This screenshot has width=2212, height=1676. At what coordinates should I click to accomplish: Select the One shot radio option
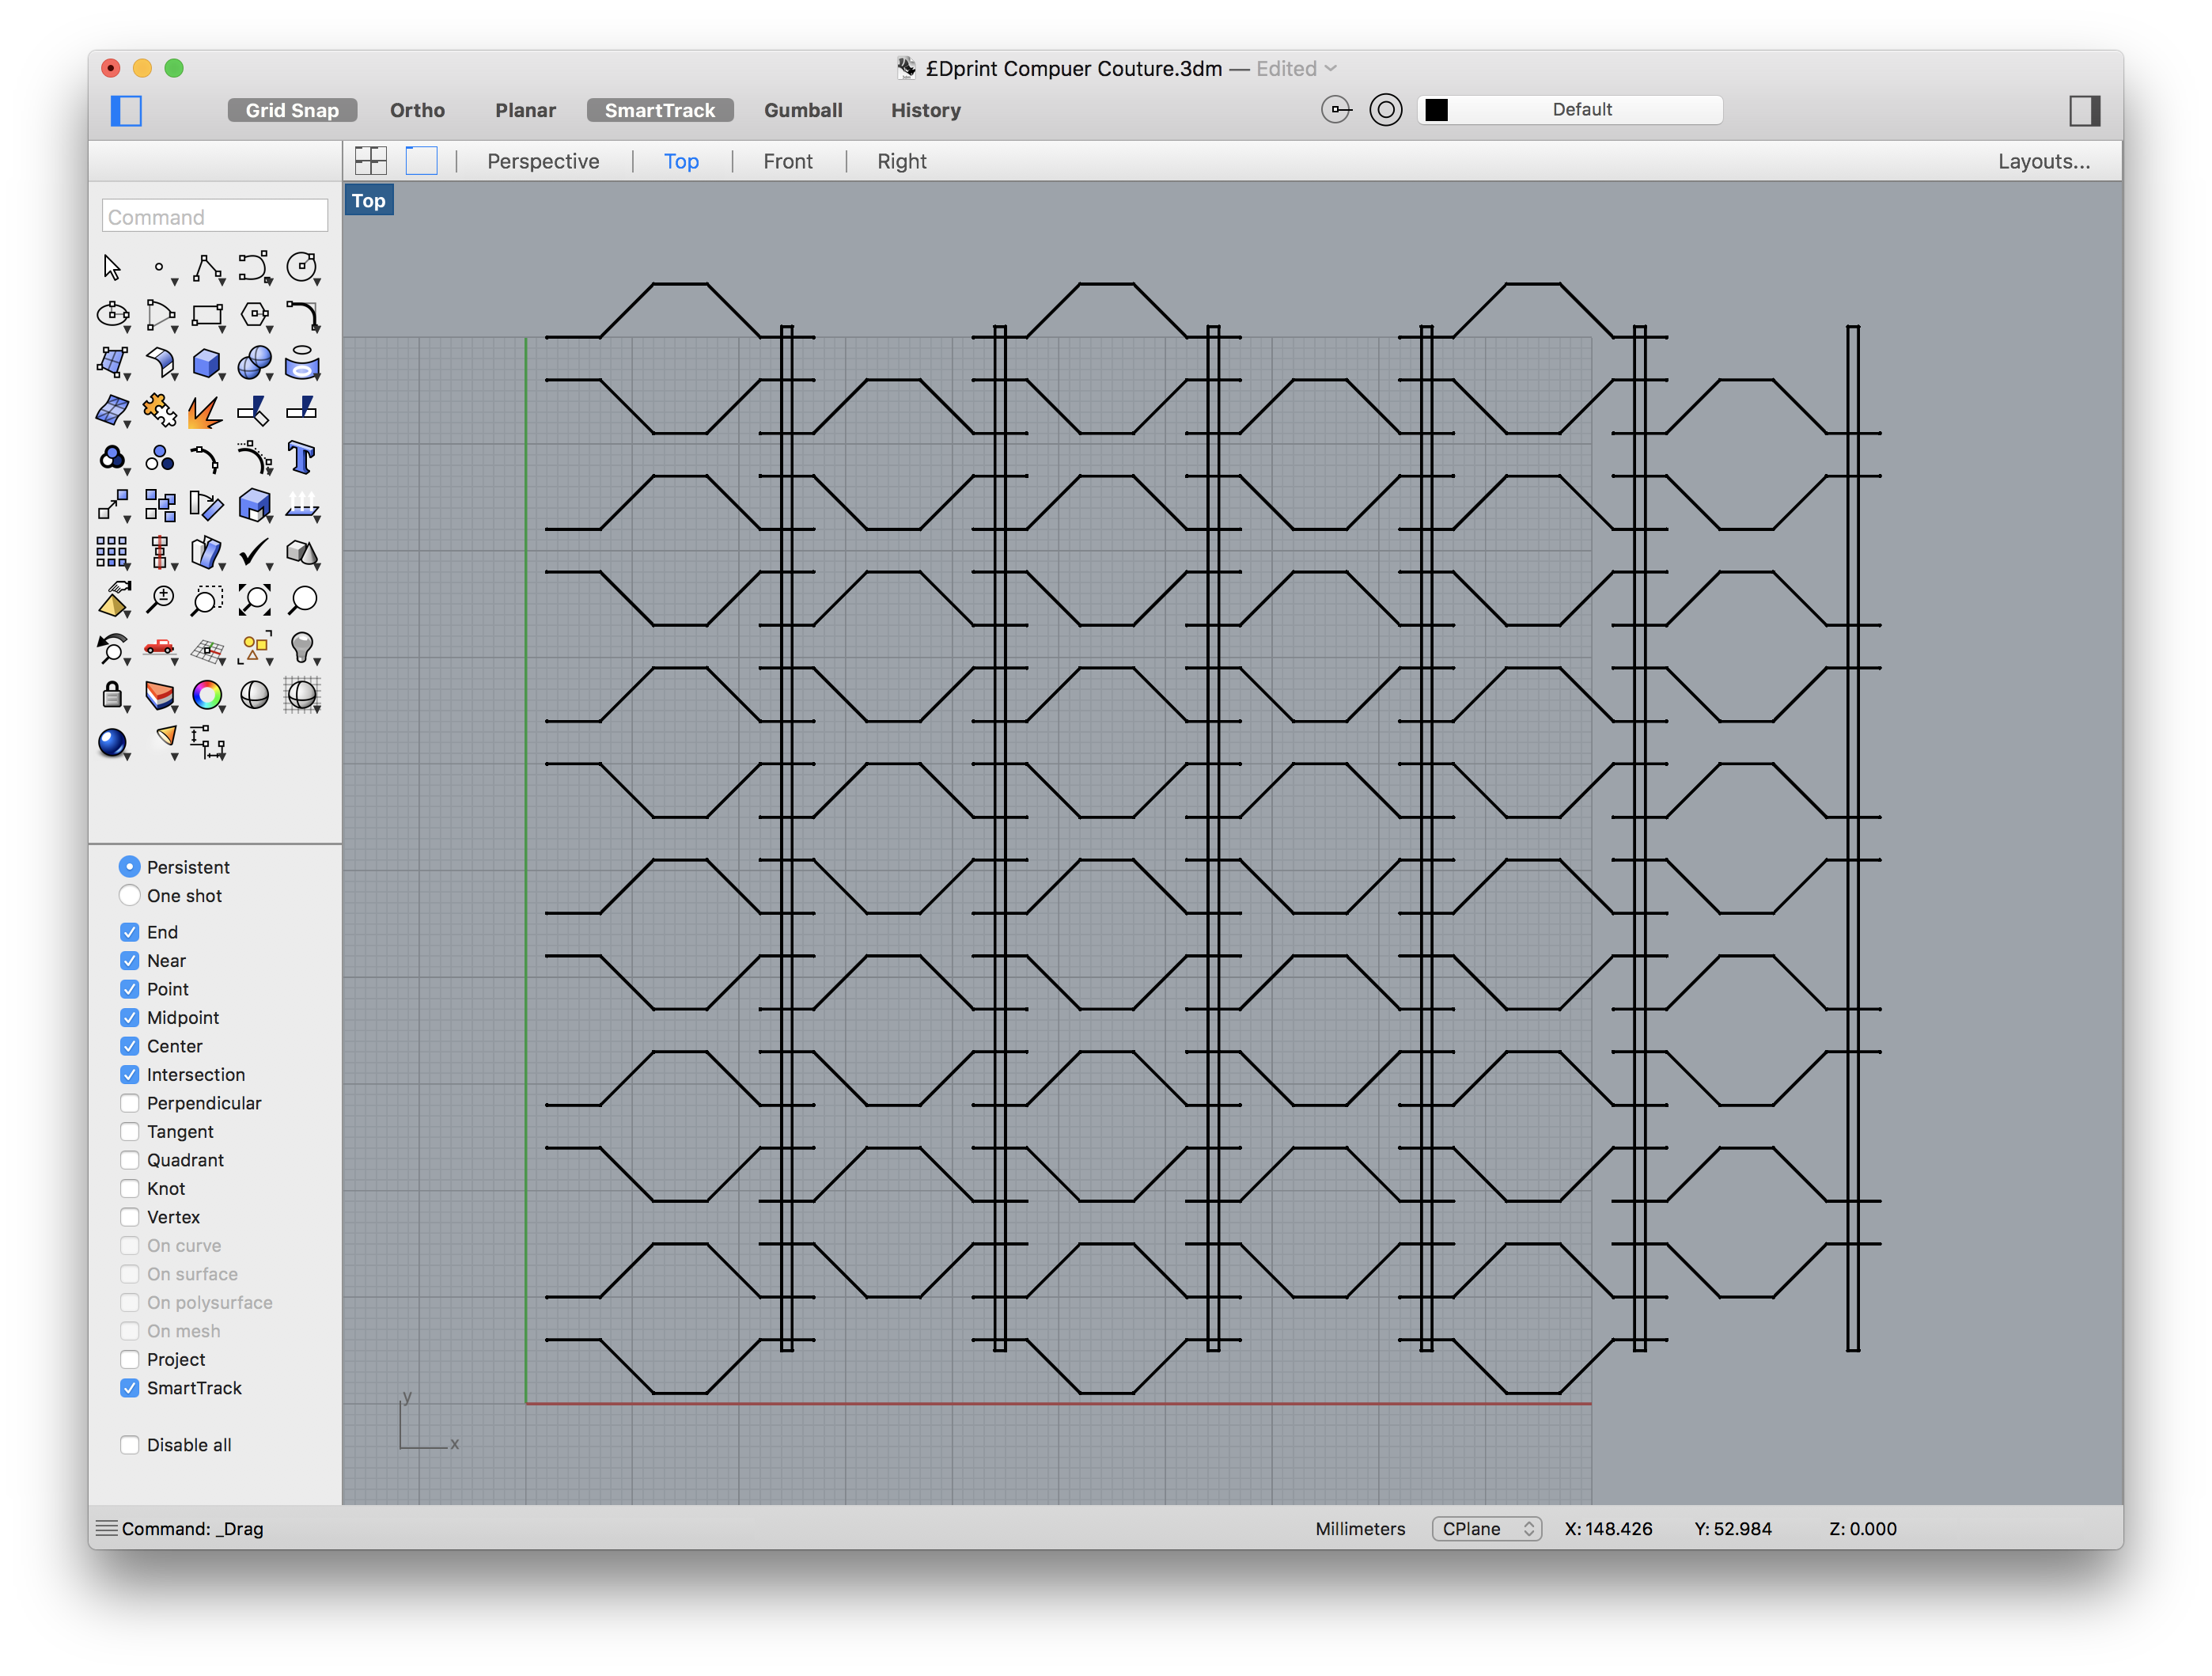coord(130,895)
